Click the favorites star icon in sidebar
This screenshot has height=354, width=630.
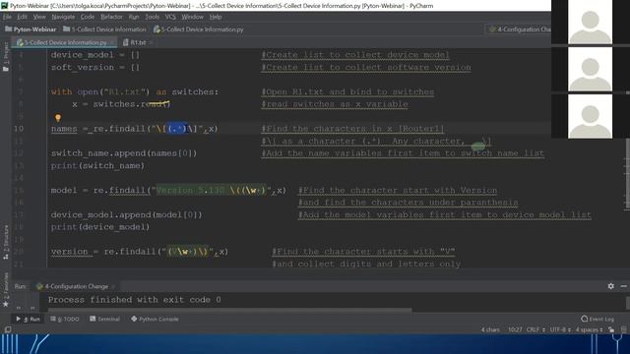point(6,304)
